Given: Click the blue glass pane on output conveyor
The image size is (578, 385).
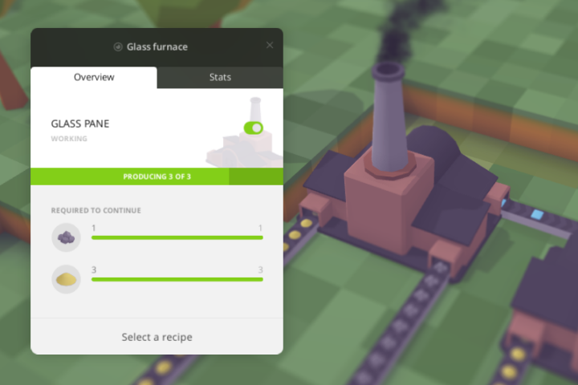Looking at the screenshot, I should 537,214.
